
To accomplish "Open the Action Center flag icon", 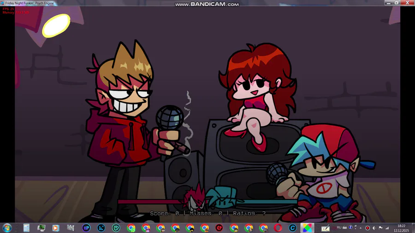I will click(380, 228).
